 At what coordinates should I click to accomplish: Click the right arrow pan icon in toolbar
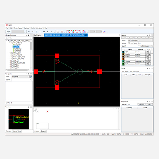33,31
